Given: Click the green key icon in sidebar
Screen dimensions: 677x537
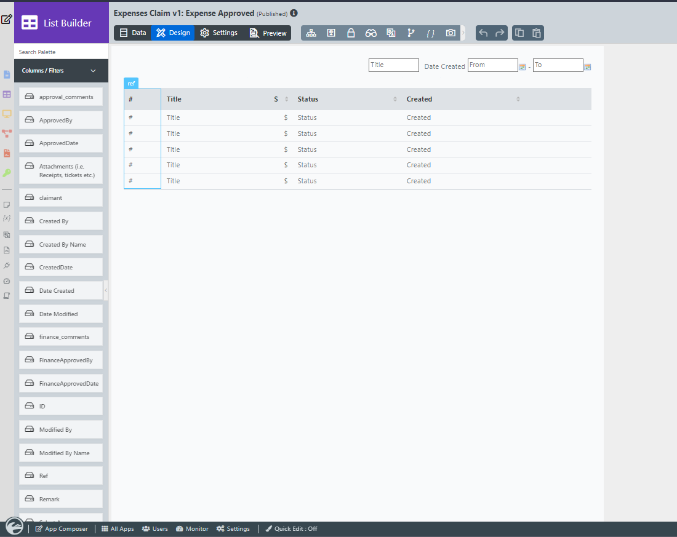Looking at the screenshot, I should point(7,173).
